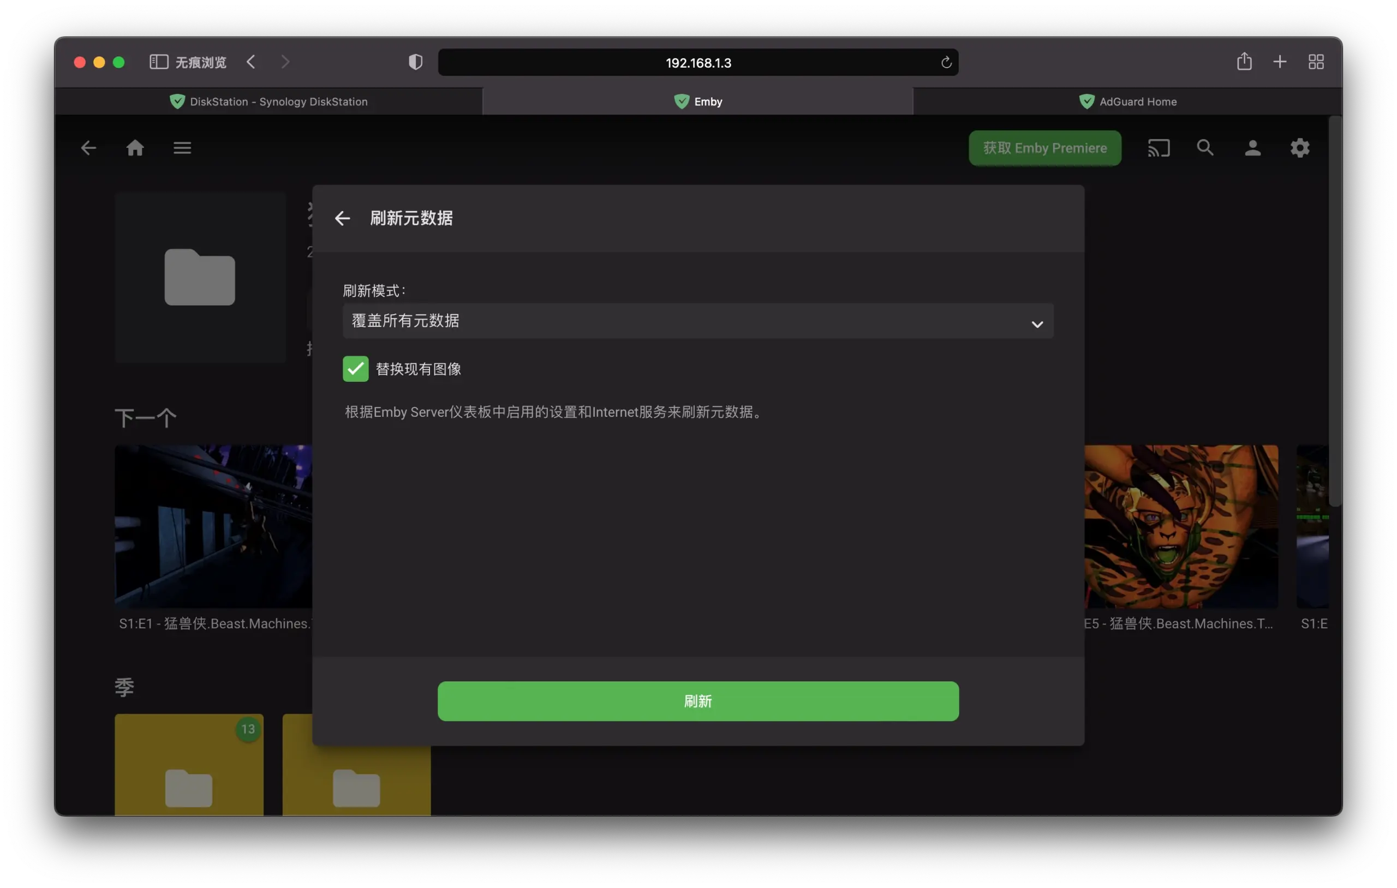Open S1:E1 猛兽侠 episode thumbnail

coord(213,526)
